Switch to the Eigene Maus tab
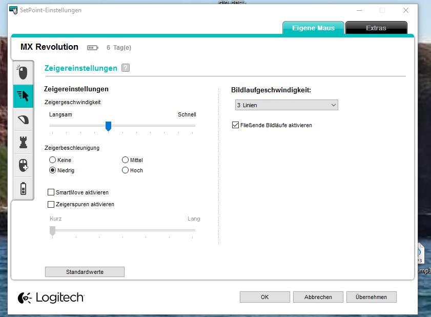Screen dimensions: 431x317 click(x=313, y=28)
